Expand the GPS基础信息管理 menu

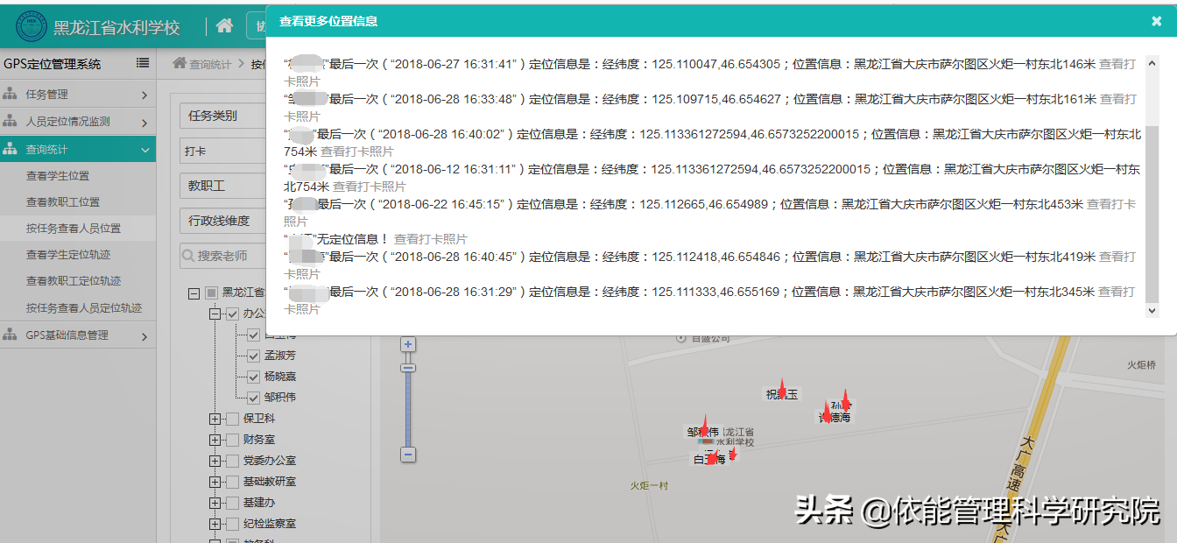coord(78,335)
